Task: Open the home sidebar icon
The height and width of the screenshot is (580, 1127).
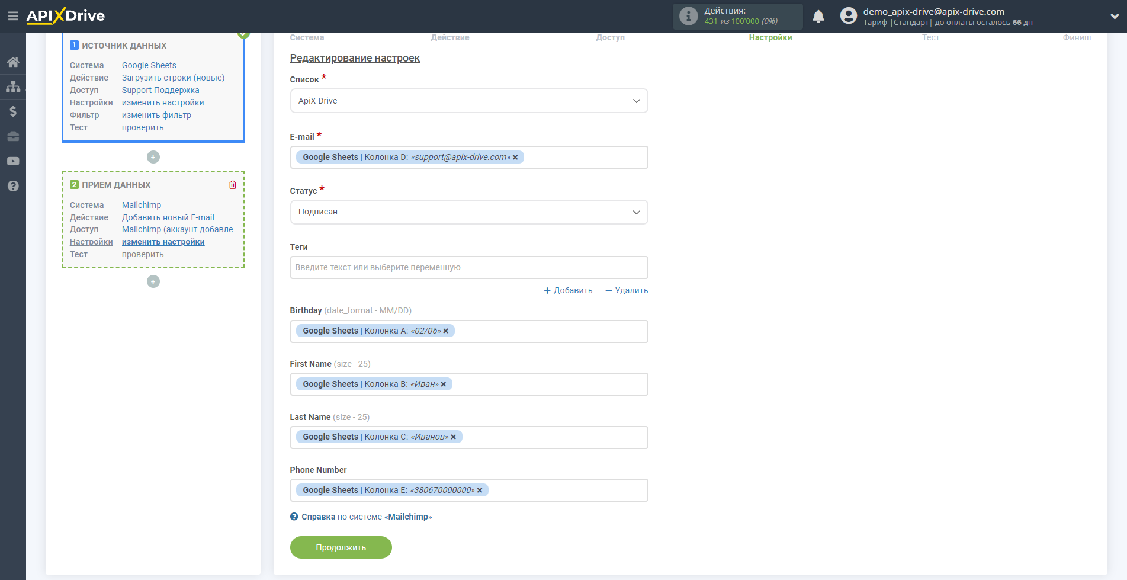Action: coord(13,62)
